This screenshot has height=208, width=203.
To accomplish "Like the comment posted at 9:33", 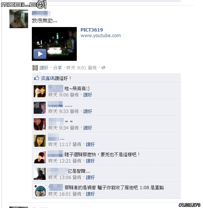I will [x=88, y=112].
